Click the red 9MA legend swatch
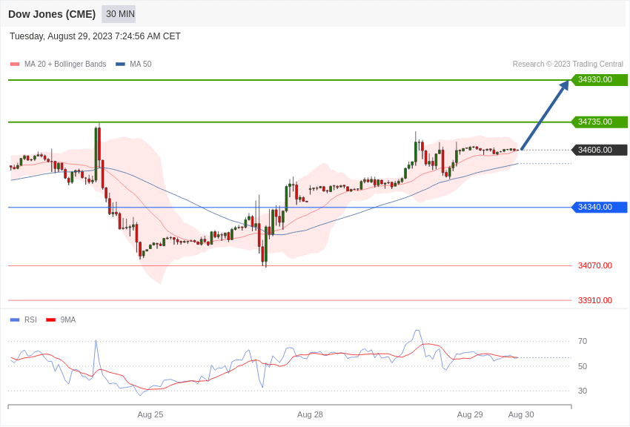 coord(50,320)
